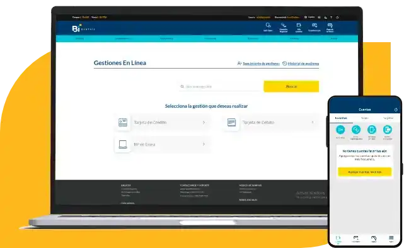Tap the second teal quick-action icon on the phone

(356, 130)
